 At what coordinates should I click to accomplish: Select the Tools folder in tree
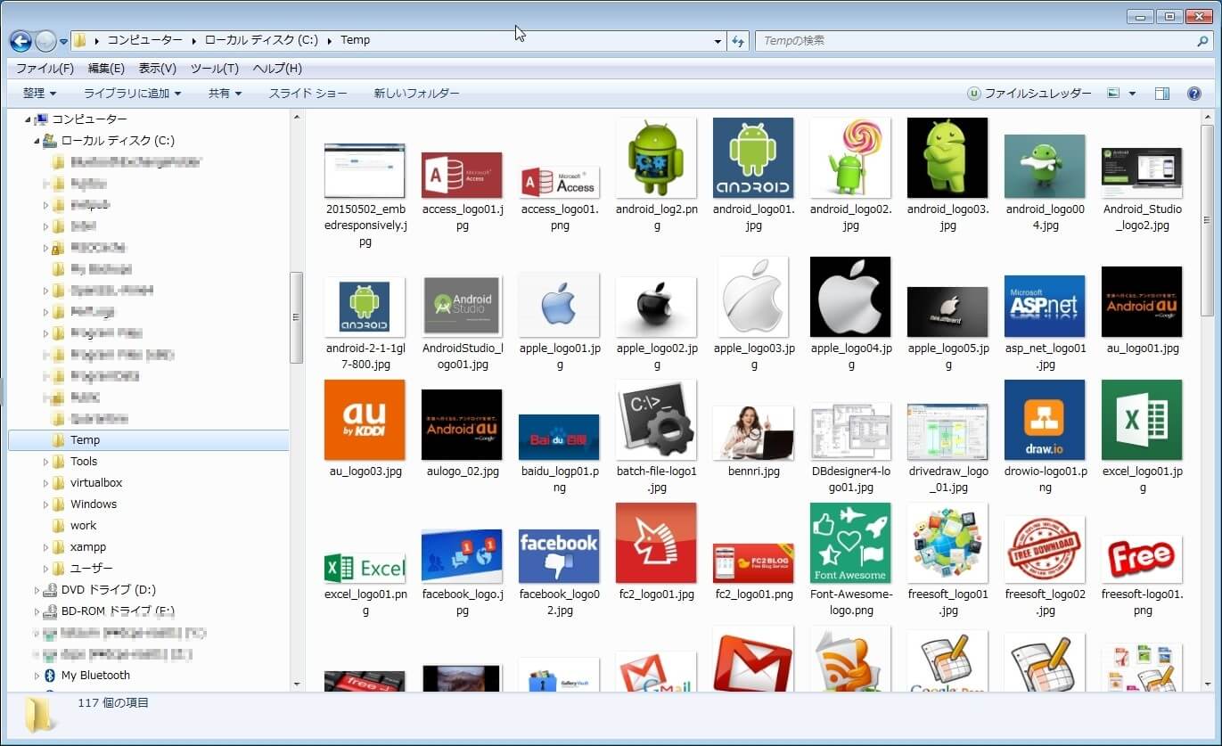(x=84, y=462)
